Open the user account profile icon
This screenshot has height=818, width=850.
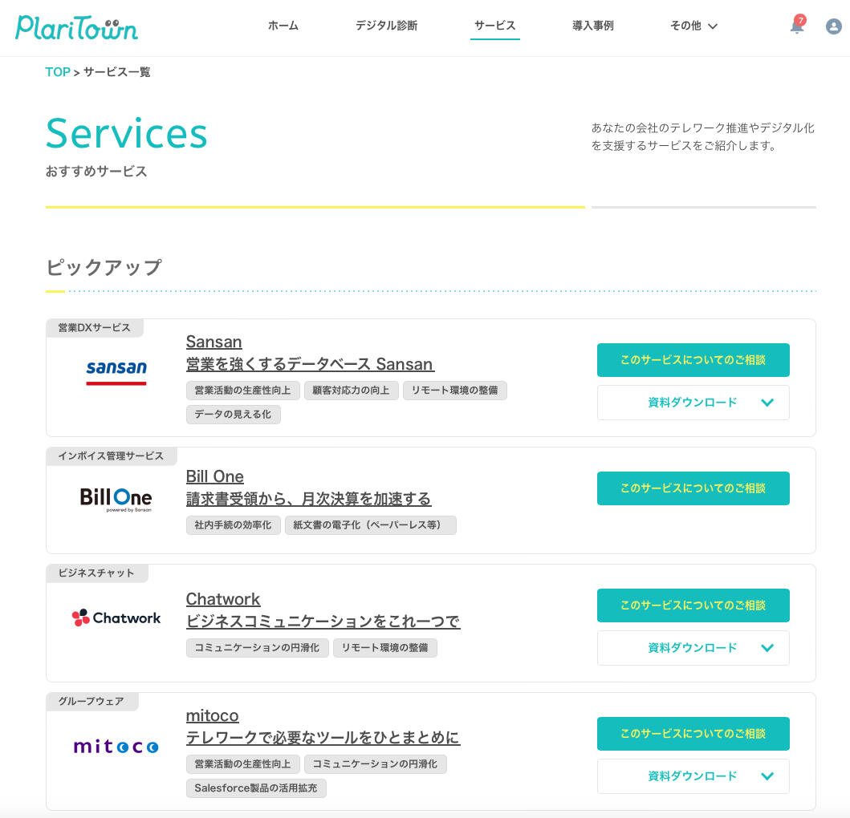(833, 26)
